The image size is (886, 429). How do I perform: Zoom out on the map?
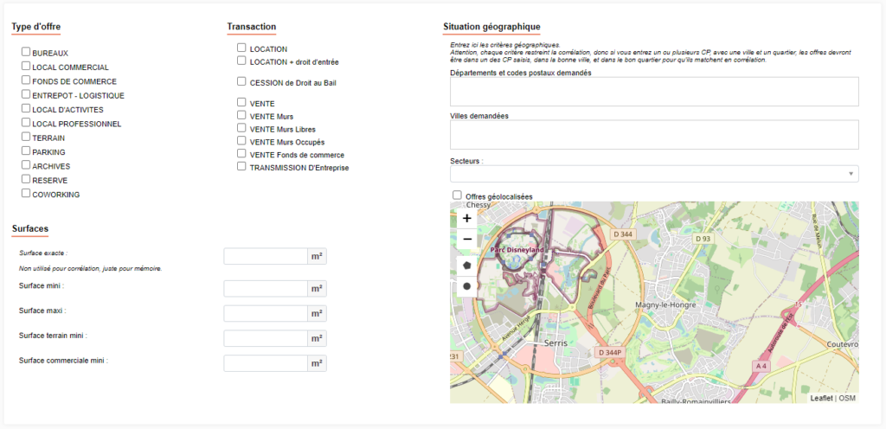[x=467, y=240]
